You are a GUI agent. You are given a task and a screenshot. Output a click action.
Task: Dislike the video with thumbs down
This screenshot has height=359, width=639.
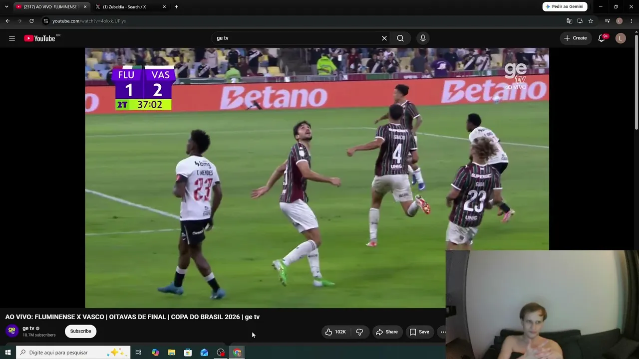pyautogui.click(x=359, y=332)
